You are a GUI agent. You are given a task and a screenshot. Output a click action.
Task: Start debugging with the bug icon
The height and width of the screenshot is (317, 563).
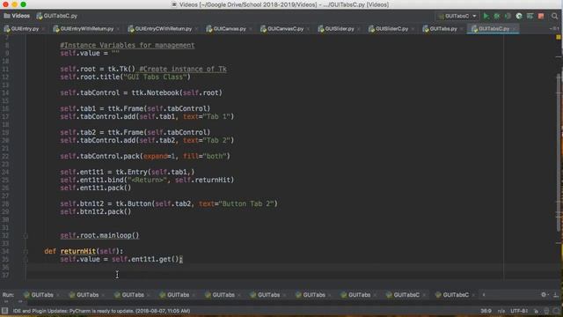pyautogui.click(x=497, y=16)
